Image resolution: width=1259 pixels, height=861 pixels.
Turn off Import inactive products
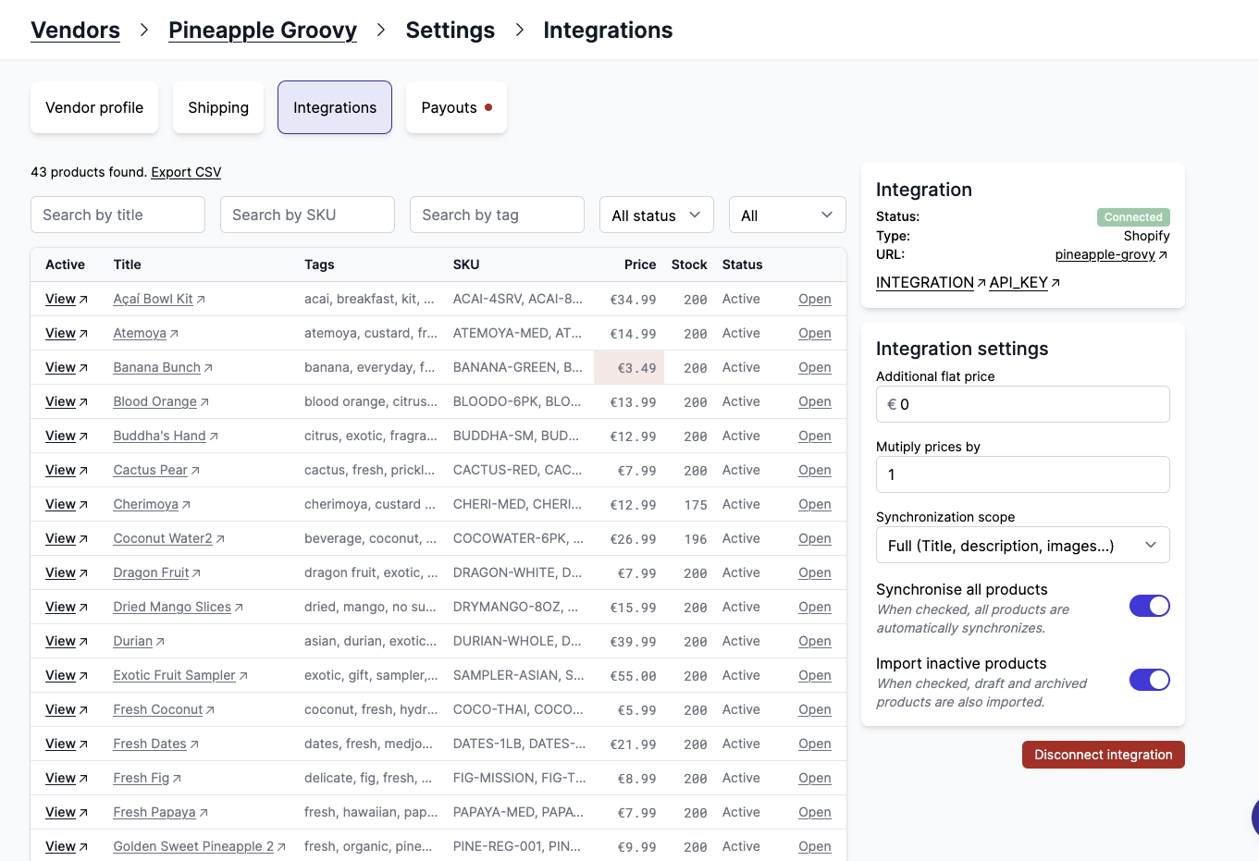[x=1149, y=680]
